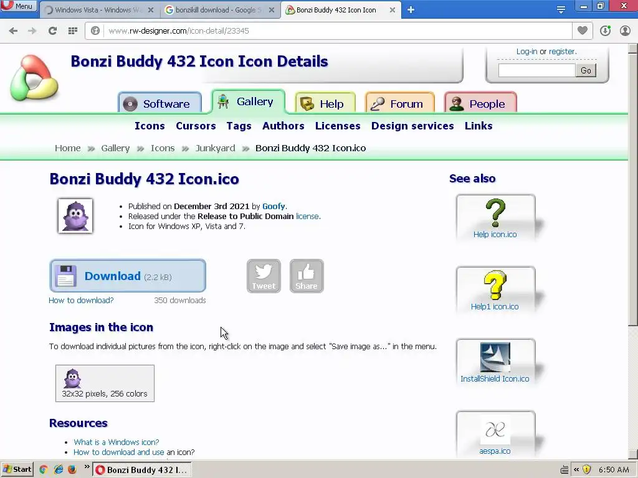Go to Gallery breadcrumb
The height and width of the screenshot is (478, 638).
115,148
